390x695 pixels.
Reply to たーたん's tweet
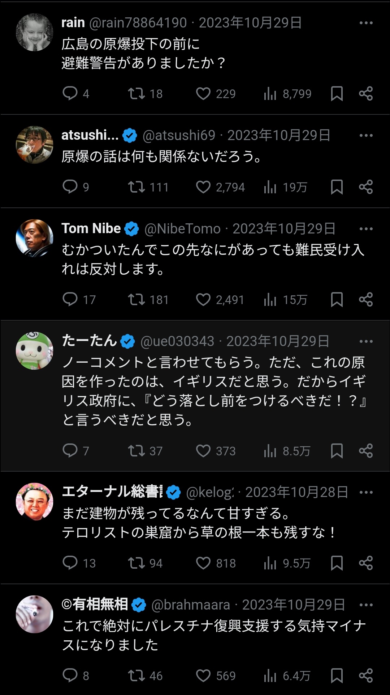(70, 451)
